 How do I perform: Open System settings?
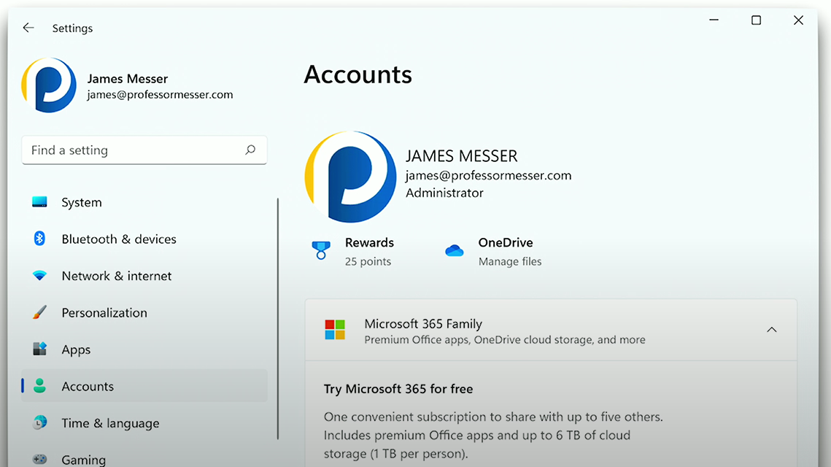pos(144,202)
